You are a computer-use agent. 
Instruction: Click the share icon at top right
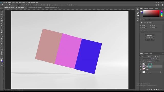click(x=162, y=5)
